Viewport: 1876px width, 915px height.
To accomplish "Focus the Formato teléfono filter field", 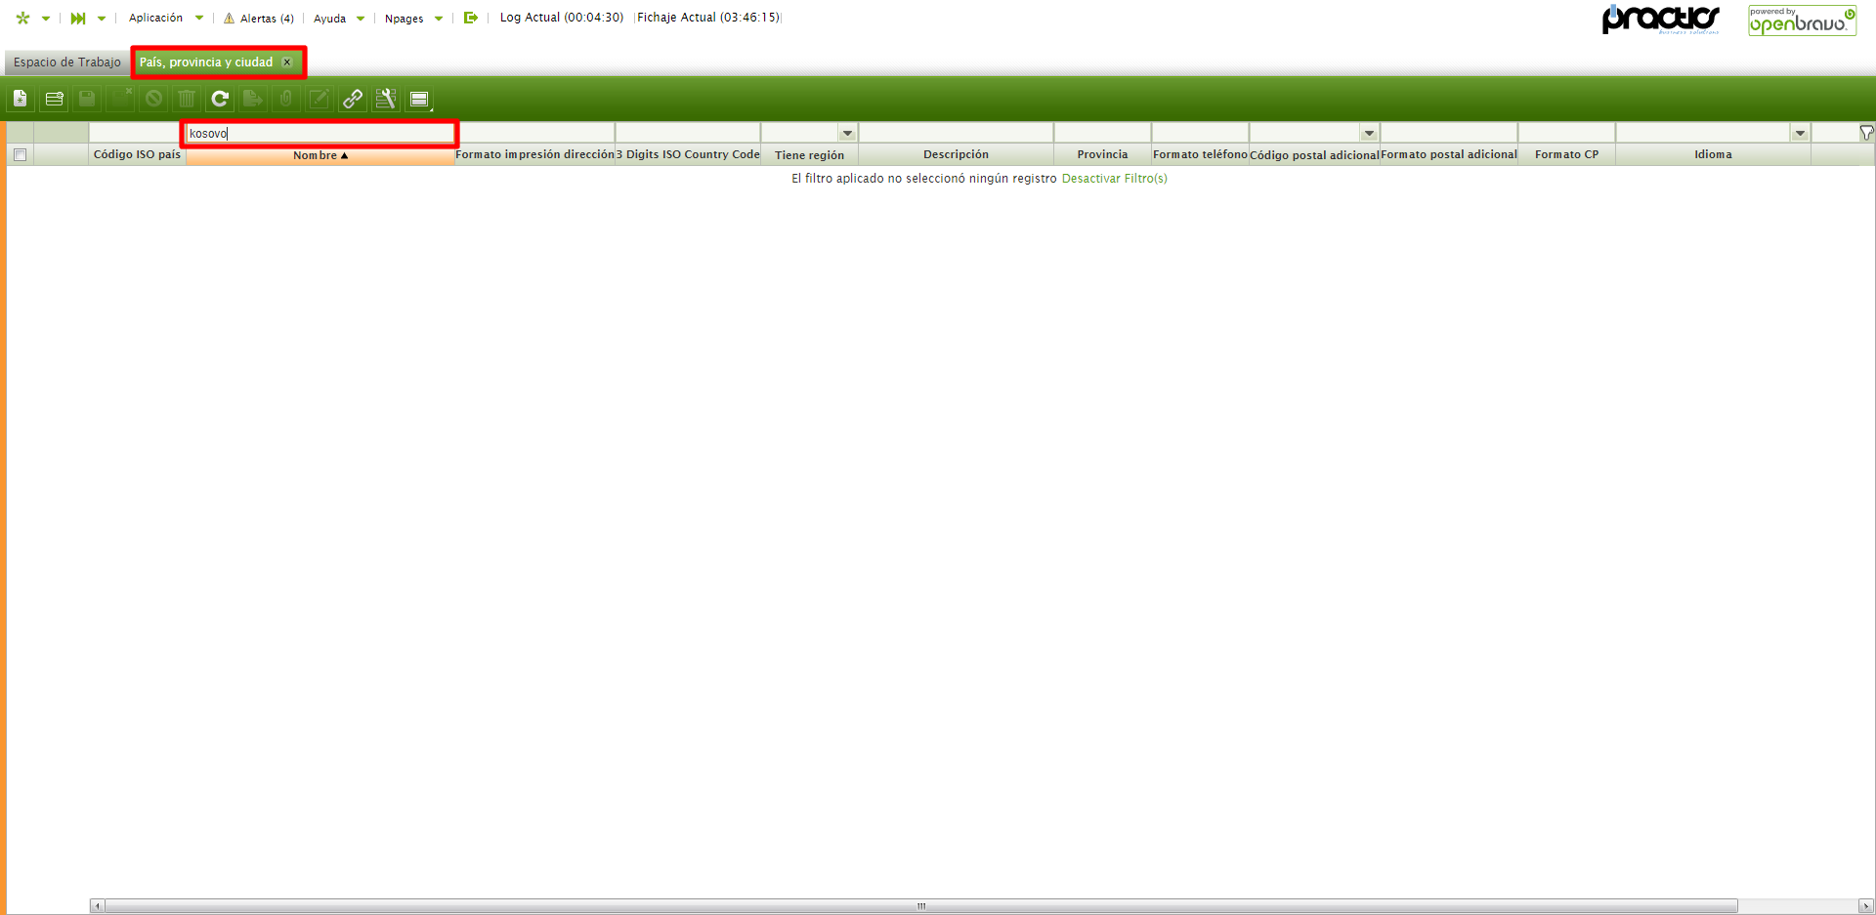I will point(1201,133).
